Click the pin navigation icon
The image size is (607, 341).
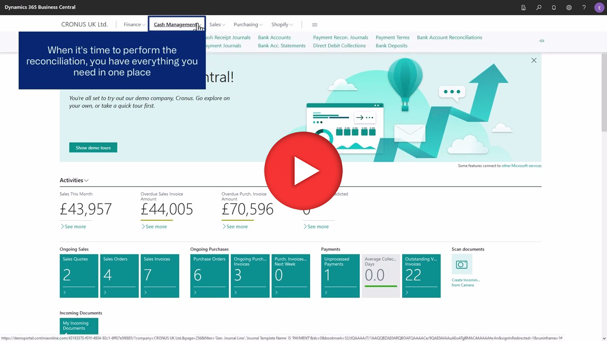click(x=542, y=41)
